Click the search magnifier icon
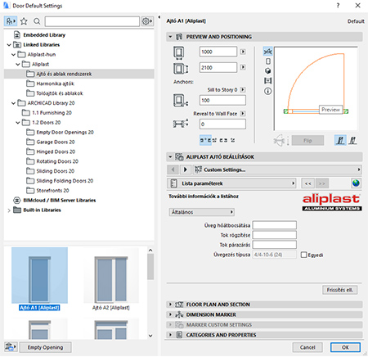Viewport: 368px width, 357px height. click(37, 21)
